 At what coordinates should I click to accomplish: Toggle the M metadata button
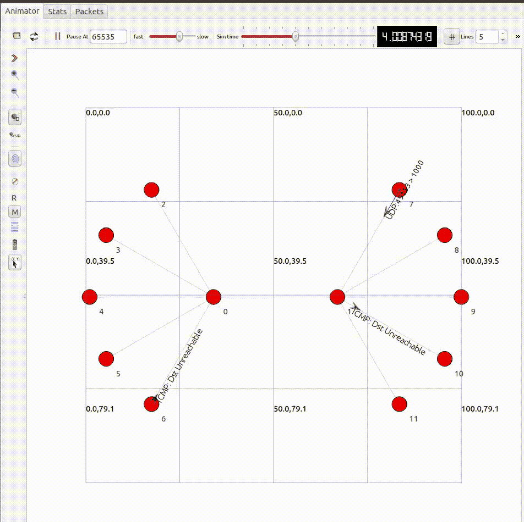click(x=15, y=212)
